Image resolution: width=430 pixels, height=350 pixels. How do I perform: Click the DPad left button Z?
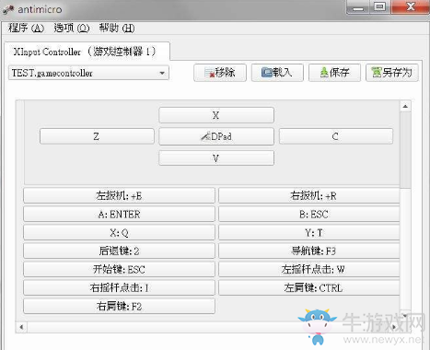point(97,136)
